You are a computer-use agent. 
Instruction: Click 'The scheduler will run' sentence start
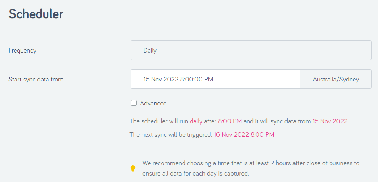click(159, 121)
